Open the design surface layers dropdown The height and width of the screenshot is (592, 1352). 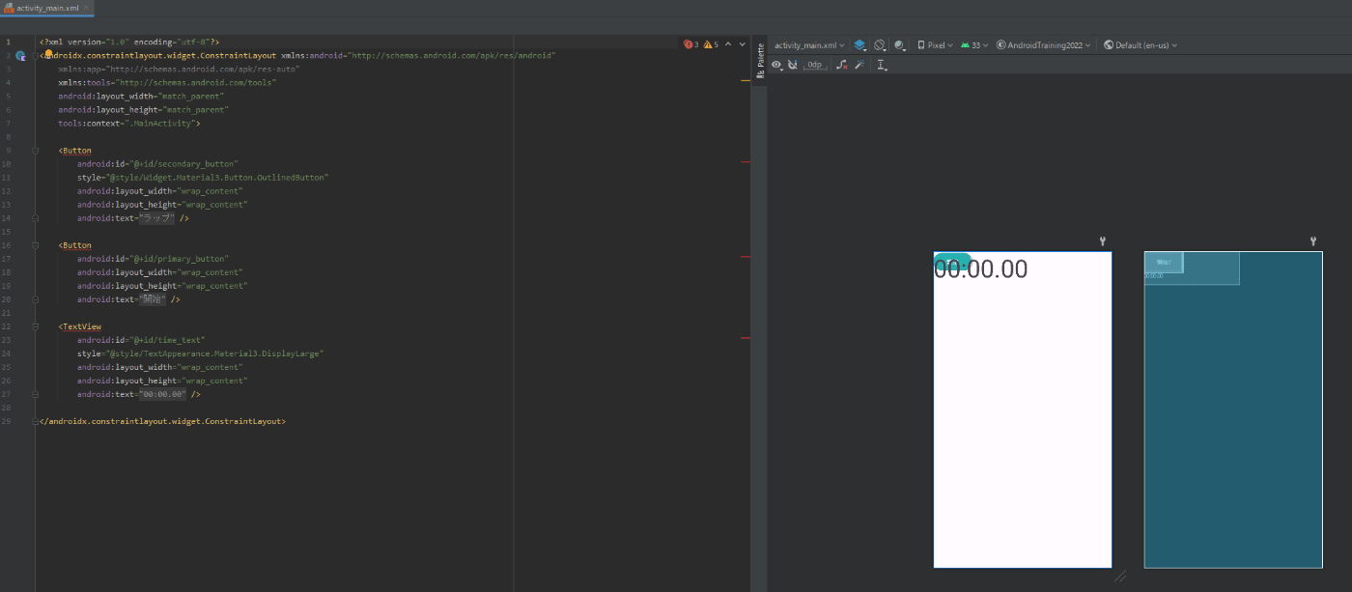[x=861, y=45]
